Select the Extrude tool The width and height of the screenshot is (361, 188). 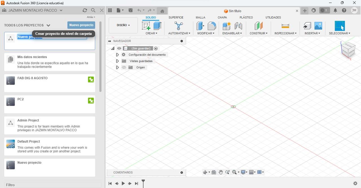coord(157,26)
